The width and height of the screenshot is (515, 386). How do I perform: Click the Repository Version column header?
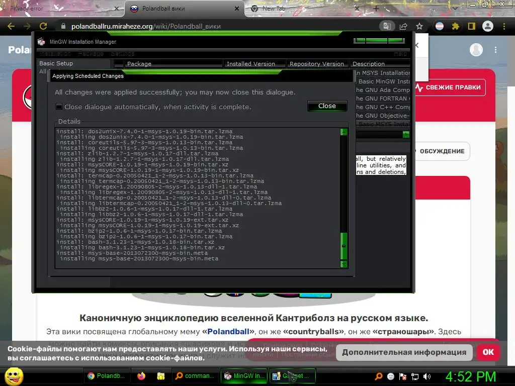coord(317,64)
